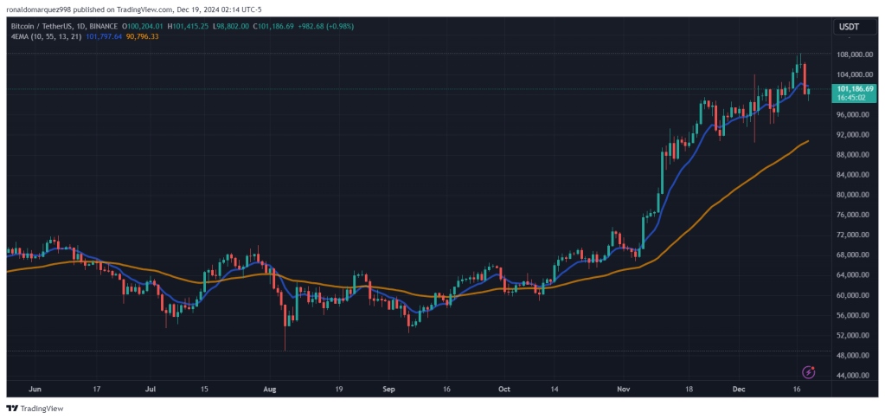Click the 108,000.00 price axis label
The image size is (885, 419).
click(x=853, y=55)
